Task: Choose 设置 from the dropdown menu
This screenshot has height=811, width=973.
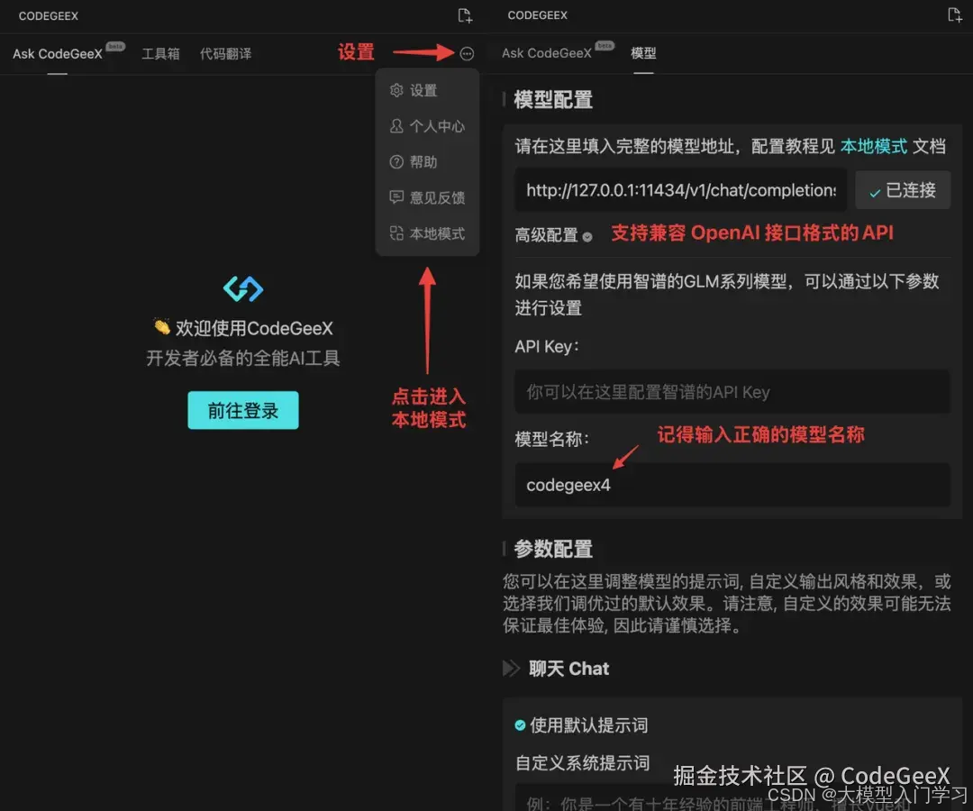Action: pos(427,91)
